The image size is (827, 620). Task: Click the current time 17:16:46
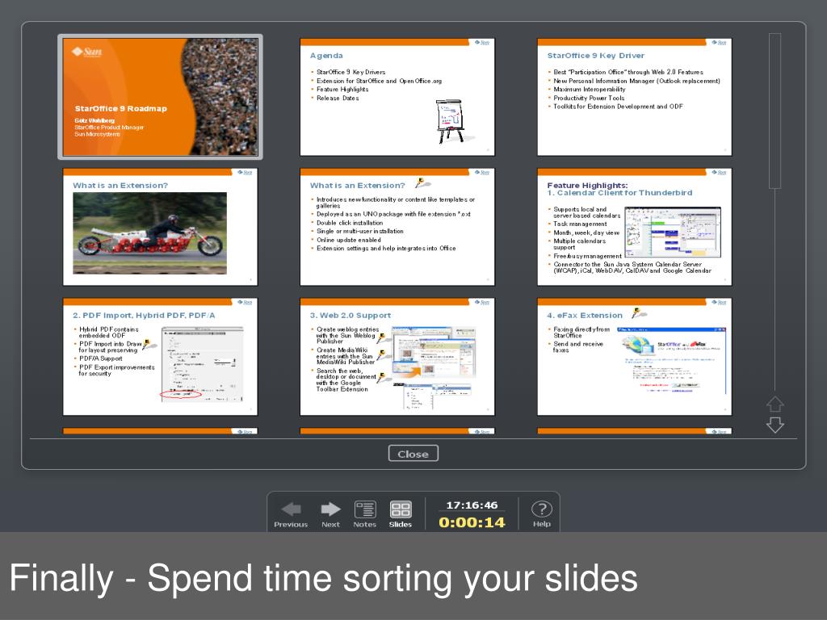tap(472, 505)
